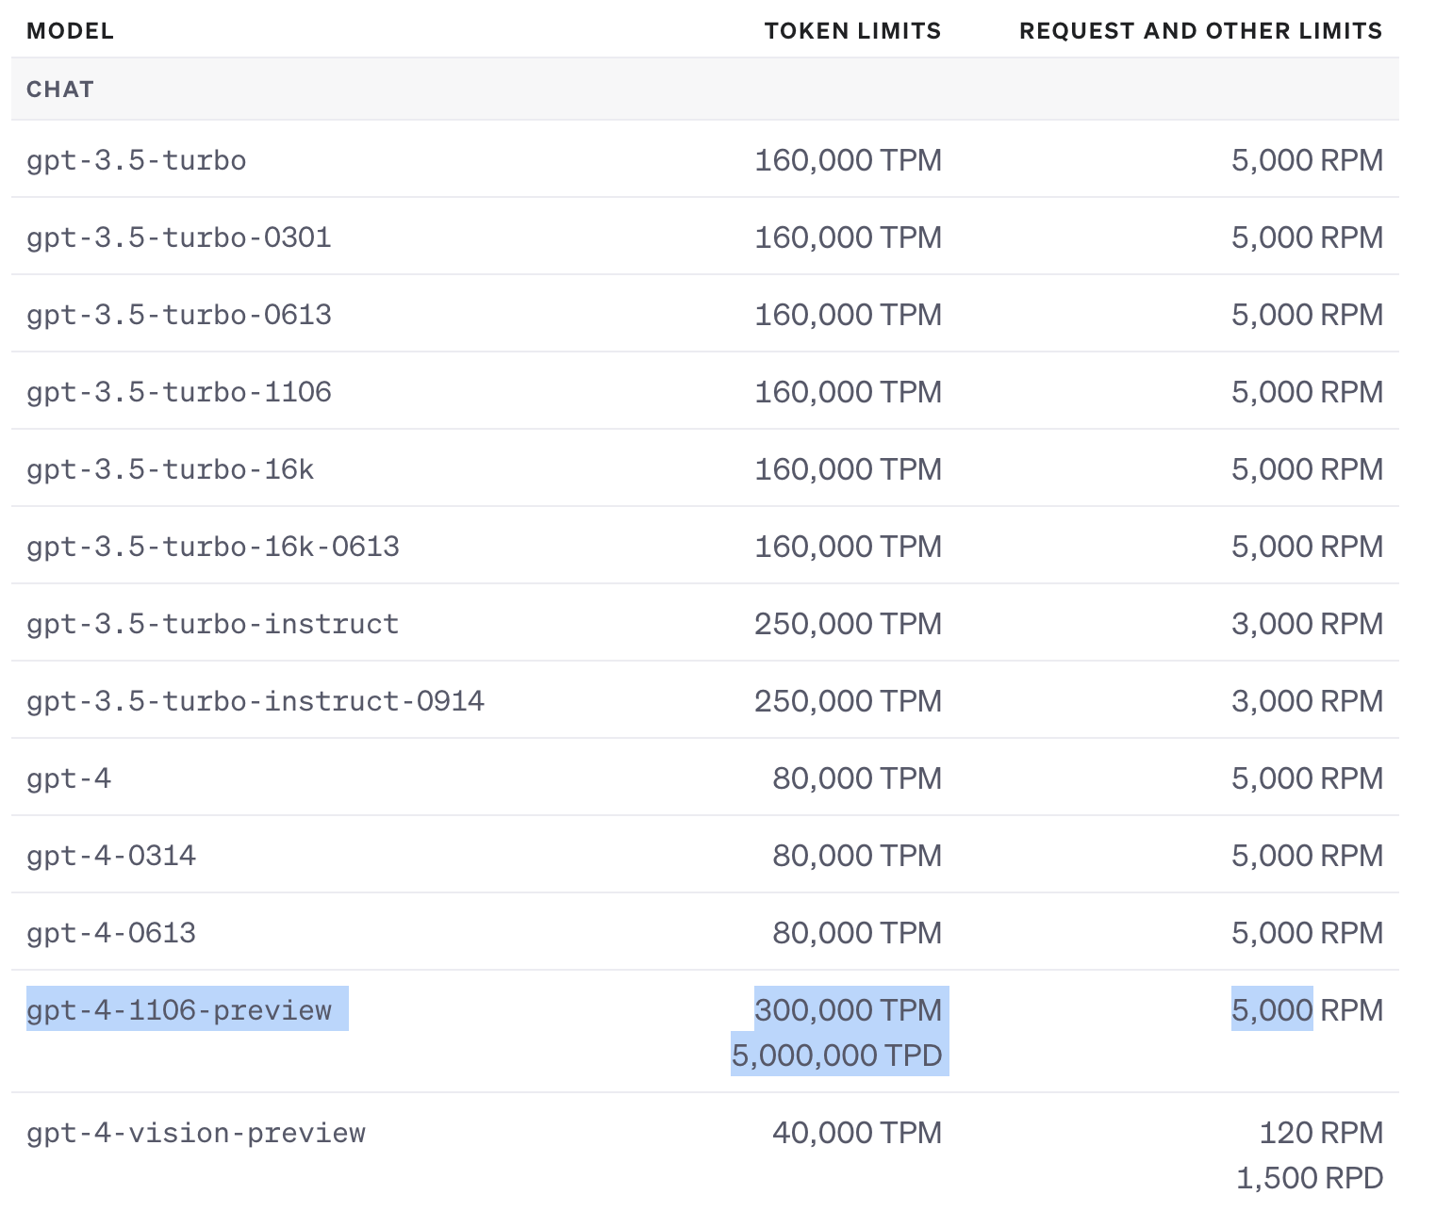
Task: Click the REQUEST AND OTHER LIMITS header
Action: coord(1200,31)
